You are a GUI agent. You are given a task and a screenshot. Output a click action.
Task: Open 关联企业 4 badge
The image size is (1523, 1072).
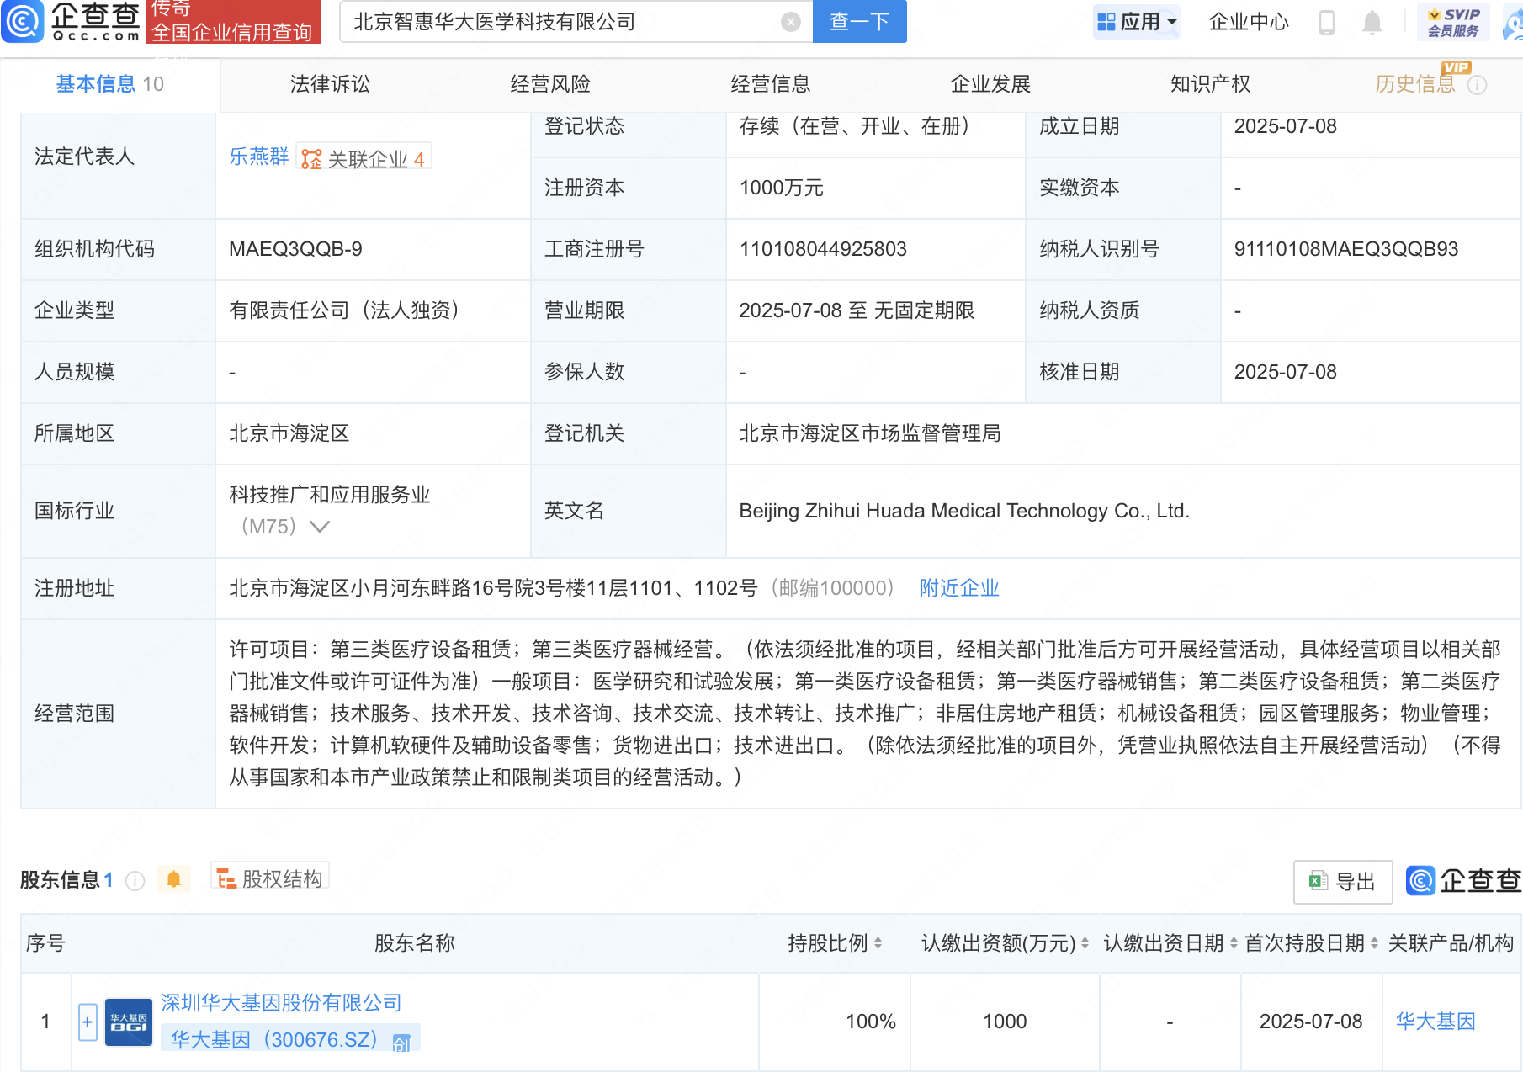point(364,158)
